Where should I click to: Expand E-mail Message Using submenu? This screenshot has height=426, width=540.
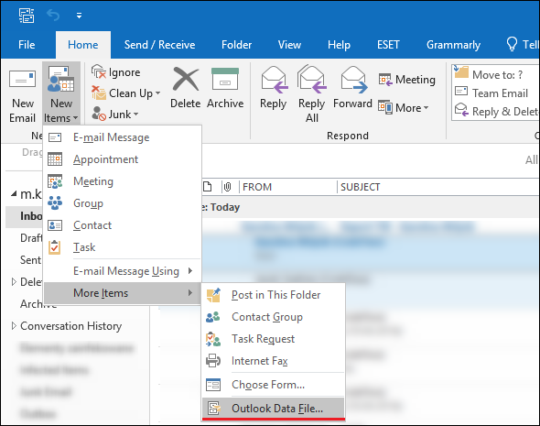tap(123, 271)
